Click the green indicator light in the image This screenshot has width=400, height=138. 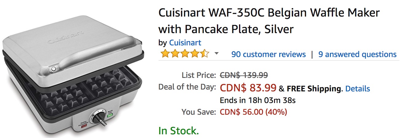click(110, 116)
